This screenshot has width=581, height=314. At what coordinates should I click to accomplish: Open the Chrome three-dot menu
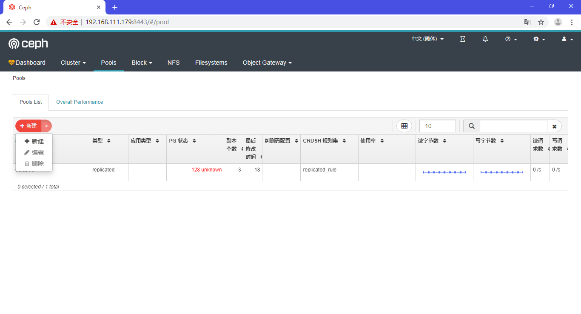(572, 22)
